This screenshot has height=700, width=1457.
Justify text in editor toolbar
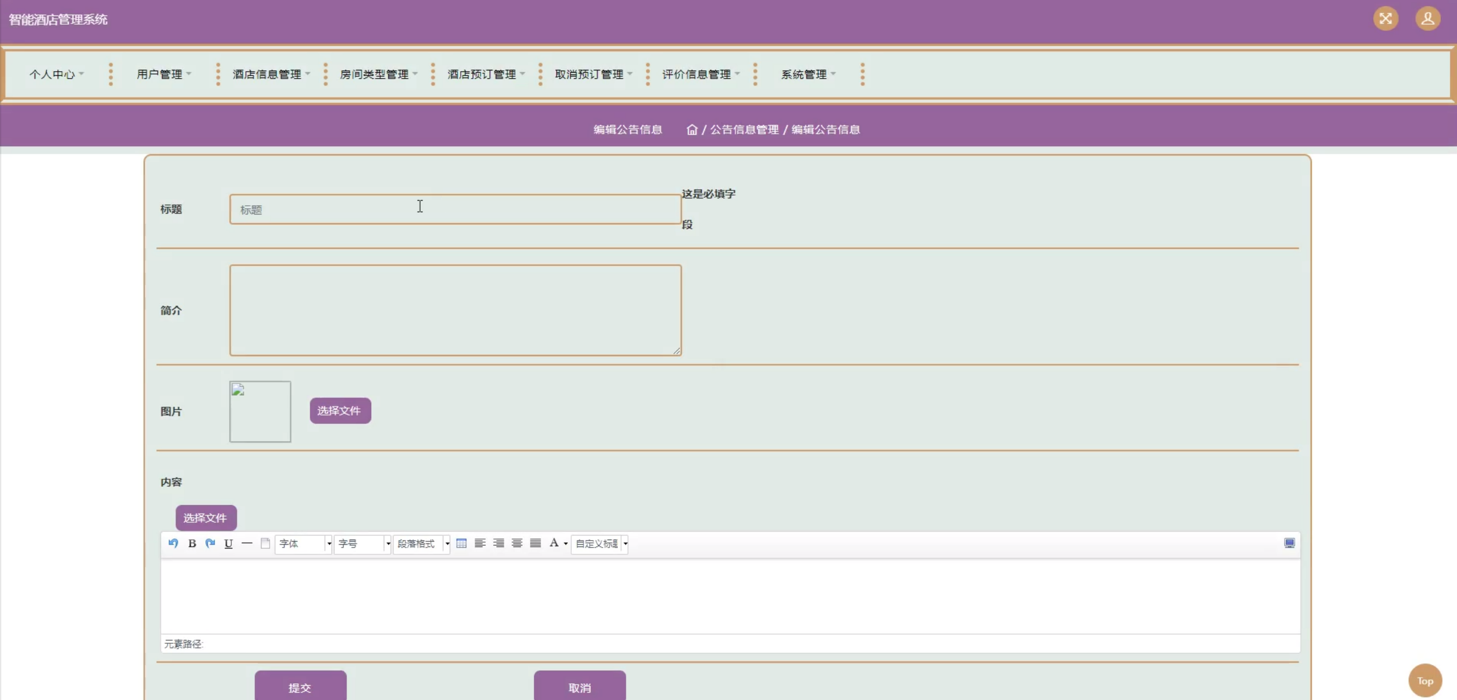[535, 543]
